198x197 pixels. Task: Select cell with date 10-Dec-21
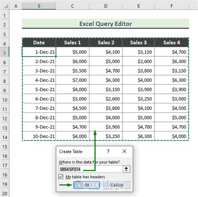[39, 136]
